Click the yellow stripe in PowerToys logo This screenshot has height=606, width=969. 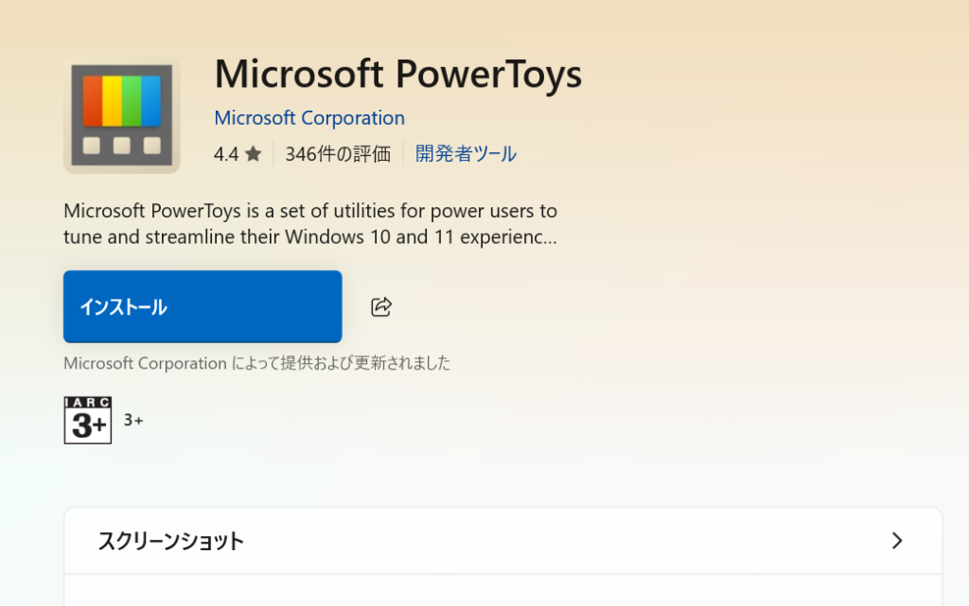(x=112, y=100)
